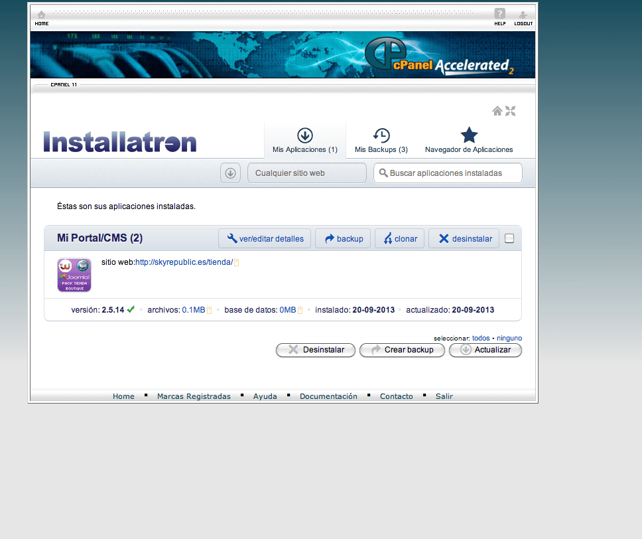Open the Help question mark icon

[499, 13]
